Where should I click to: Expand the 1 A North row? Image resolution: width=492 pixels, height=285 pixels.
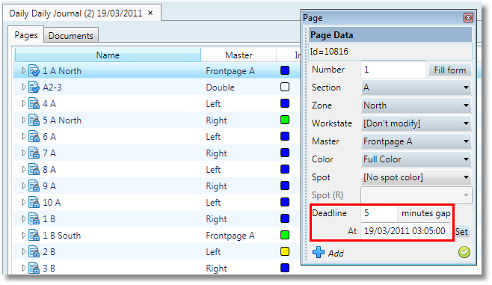click(x=23, y=70)
